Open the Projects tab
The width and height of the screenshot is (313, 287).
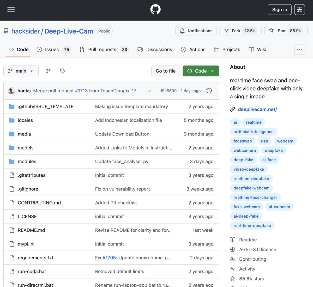227,50
